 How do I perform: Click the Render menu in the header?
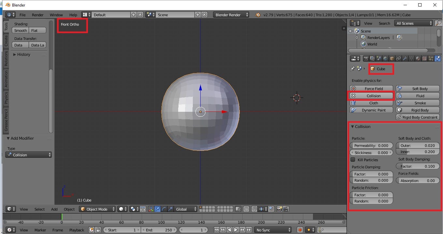click(x=37, y=15)
